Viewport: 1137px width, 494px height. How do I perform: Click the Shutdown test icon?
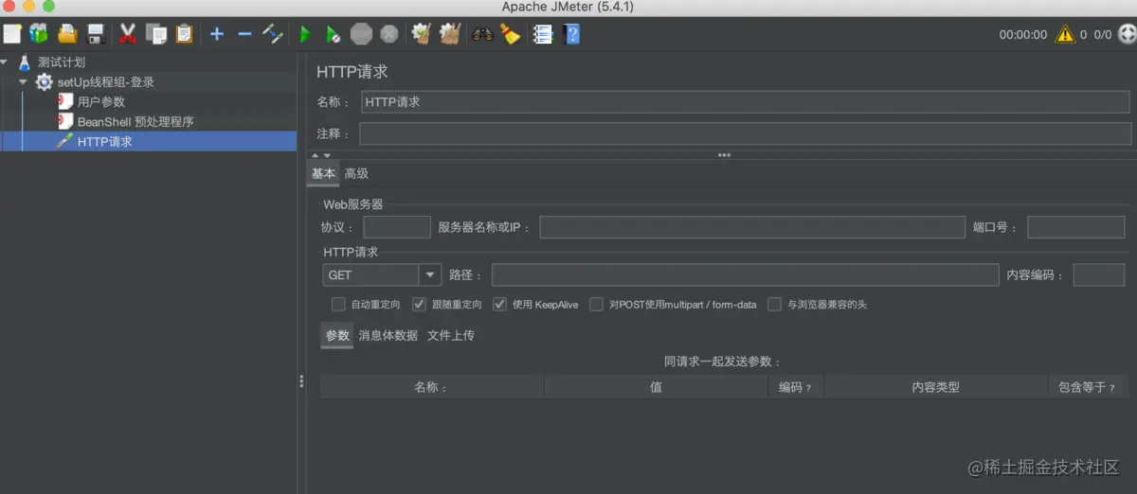[388, 34]
